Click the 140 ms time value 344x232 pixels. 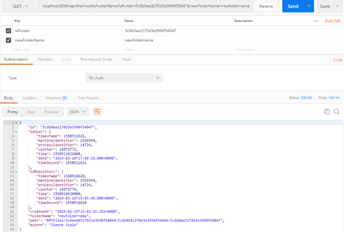pyautogui.click(x=334, y=98)
